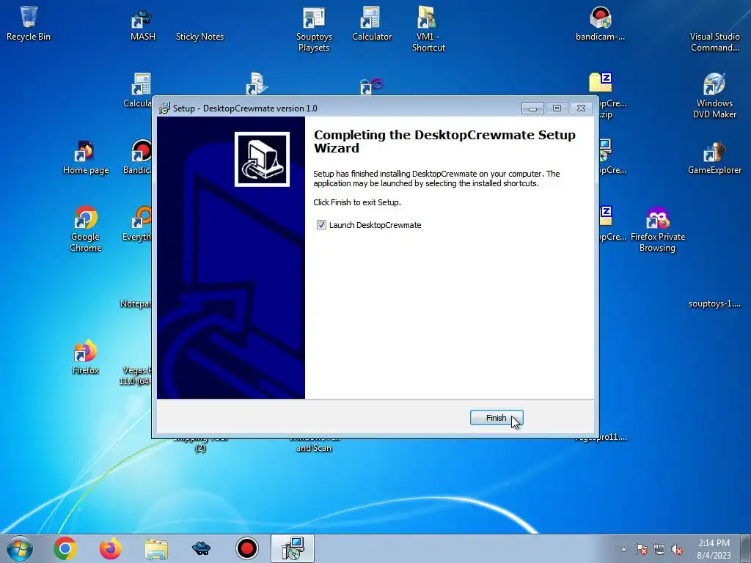Open the MASH hat icon in taskbar
The height and width of the screenshot is (563, 751).
click(x=201, y=548)
